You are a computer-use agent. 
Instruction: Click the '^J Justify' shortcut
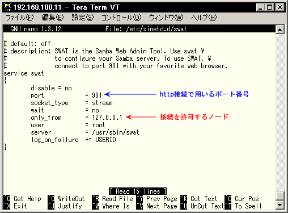tap(65, 206)
